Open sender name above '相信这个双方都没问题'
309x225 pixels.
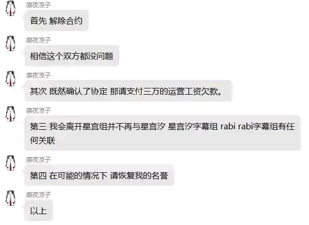point(38,40)
